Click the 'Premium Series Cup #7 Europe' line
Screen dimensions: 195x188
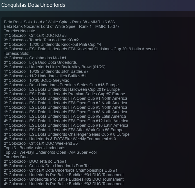[x=64, y=94]
